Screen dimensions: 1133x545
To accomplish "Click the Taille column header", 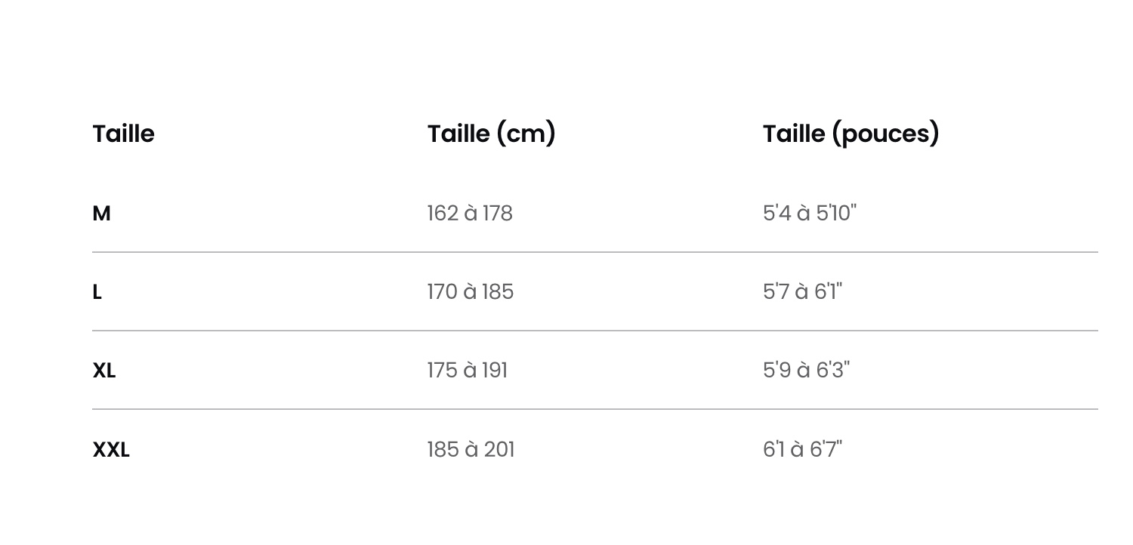I will pos(123,134).
